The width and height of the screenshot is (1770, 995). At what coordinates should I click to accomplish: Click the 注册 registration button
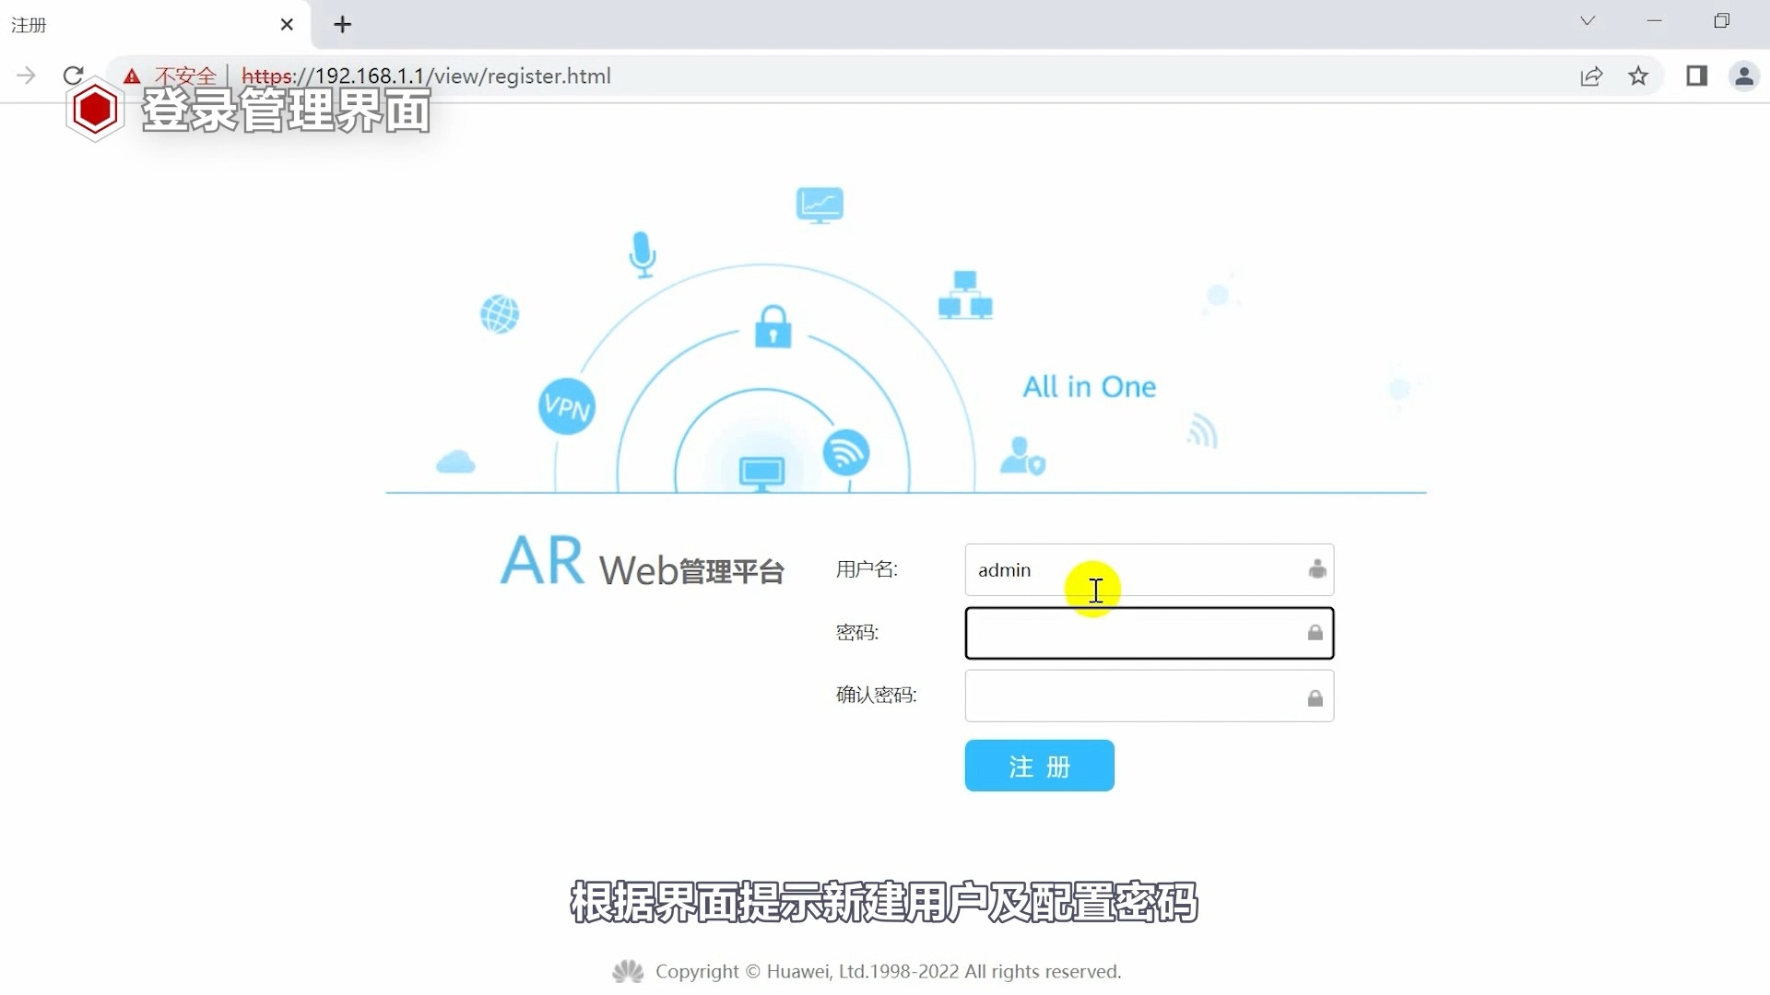pyautogui.click(x=1039, y=766)
